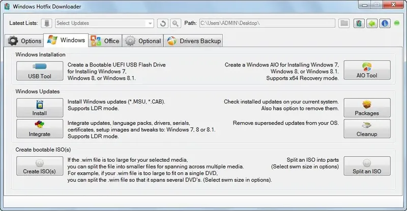Viewport: 407px width, 211px height.
Task: Click the Latest Lists download icon
Action: coord(47,23)
